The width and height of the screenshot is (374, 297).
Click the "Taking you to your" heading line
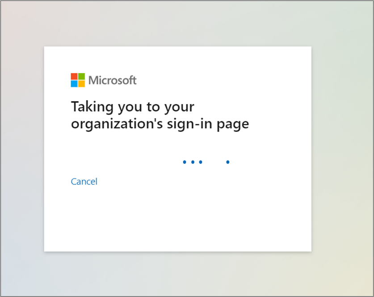click(133, 107)
